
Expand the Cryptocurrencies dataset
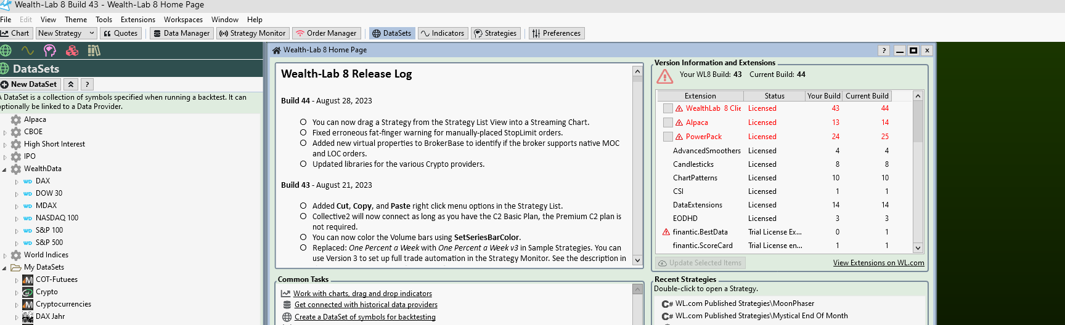(17, 304)
